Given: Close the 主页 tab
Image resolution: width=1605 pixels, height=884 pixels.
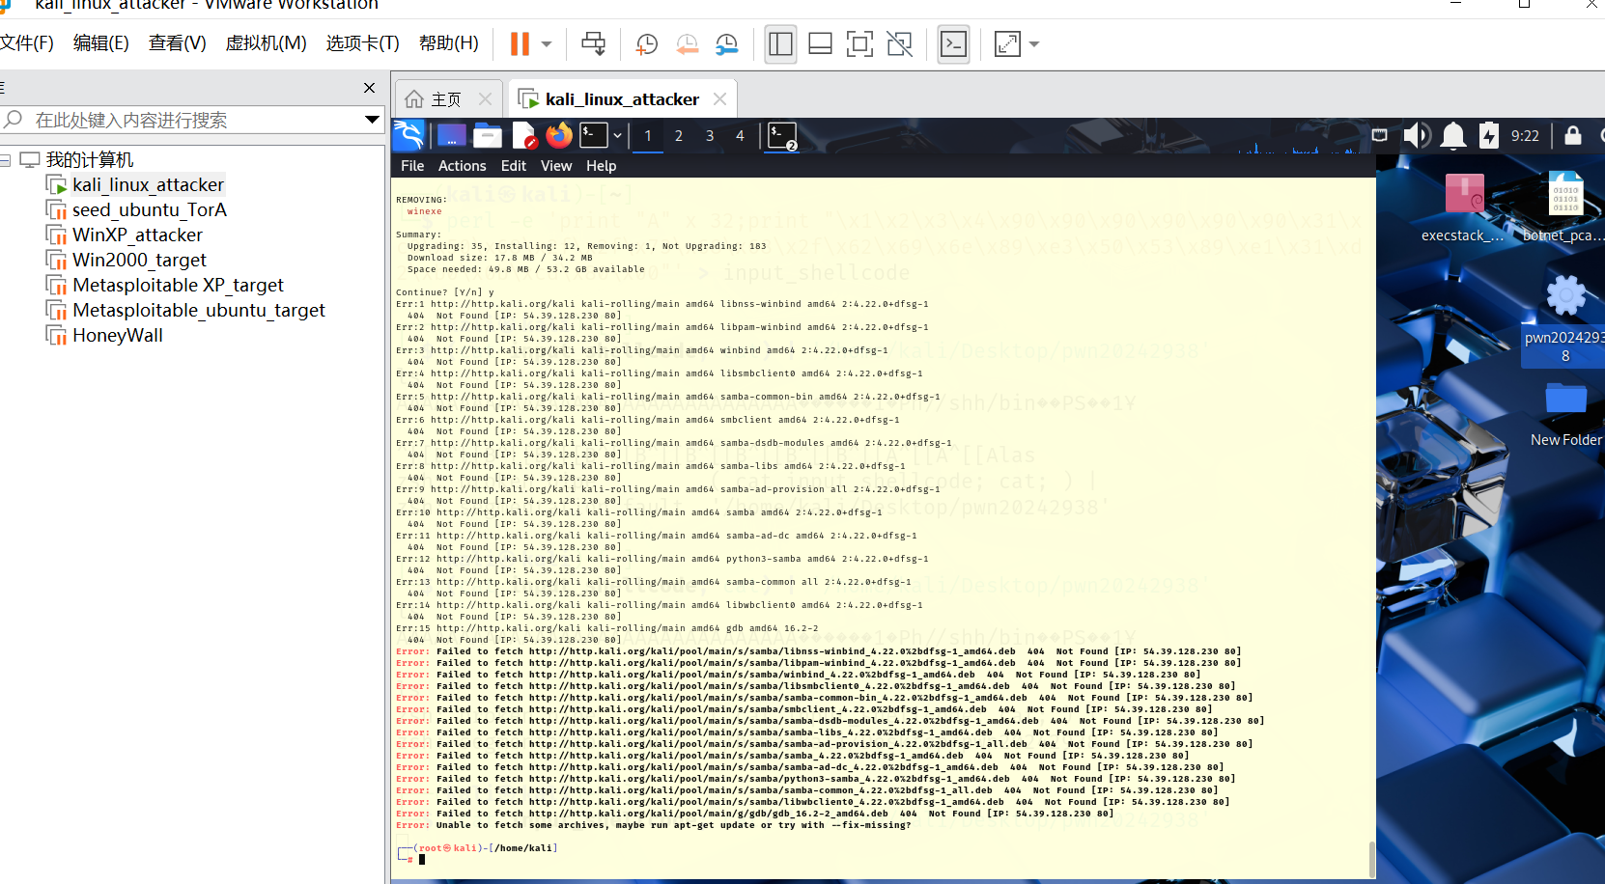Looking at the screenshot, I should coord(486,98).
